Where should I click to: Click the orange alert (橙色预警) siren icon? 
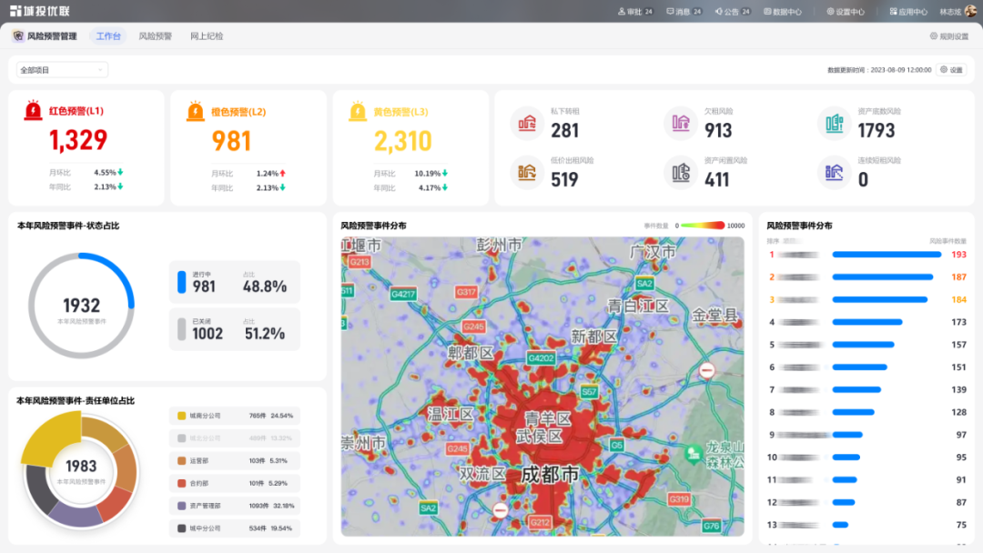click(x=196, y=111)
